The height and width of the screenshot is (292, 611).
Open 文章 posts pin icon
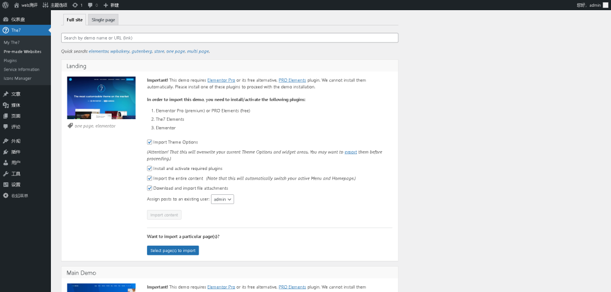coord(6,94)
